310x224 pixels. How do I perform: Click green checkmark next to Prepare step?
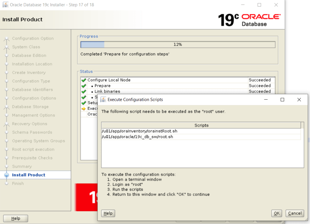84,86
